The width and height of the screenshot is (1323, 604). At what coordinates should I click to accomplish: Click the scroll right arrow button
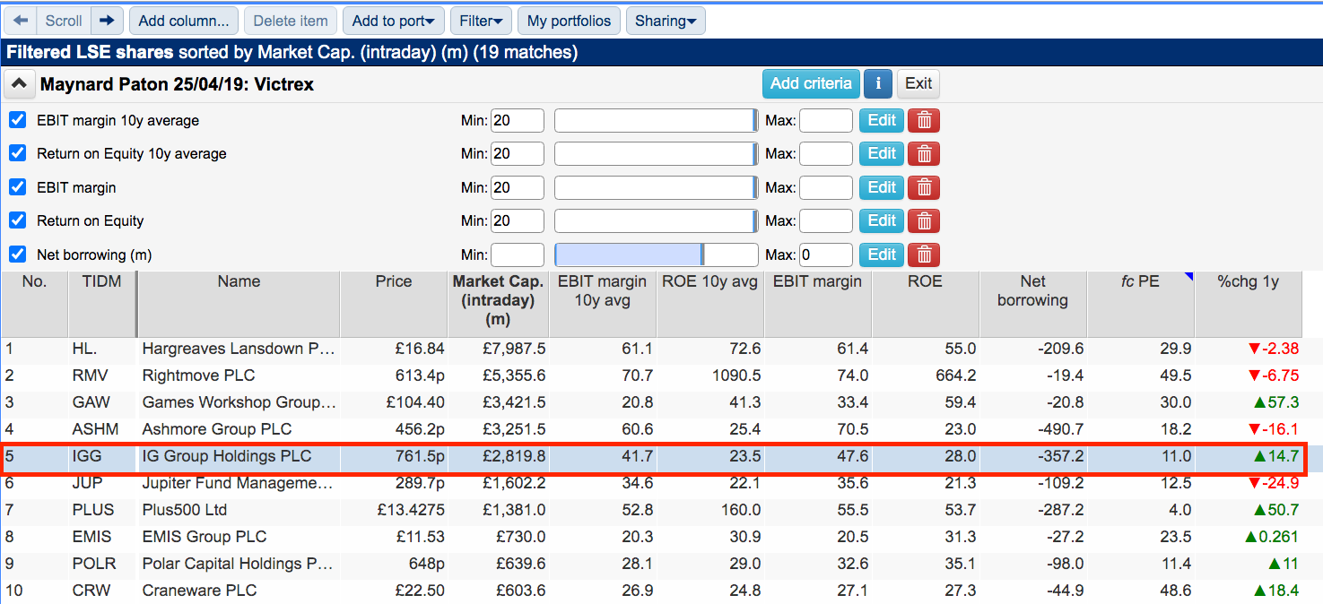click(107, 21)
